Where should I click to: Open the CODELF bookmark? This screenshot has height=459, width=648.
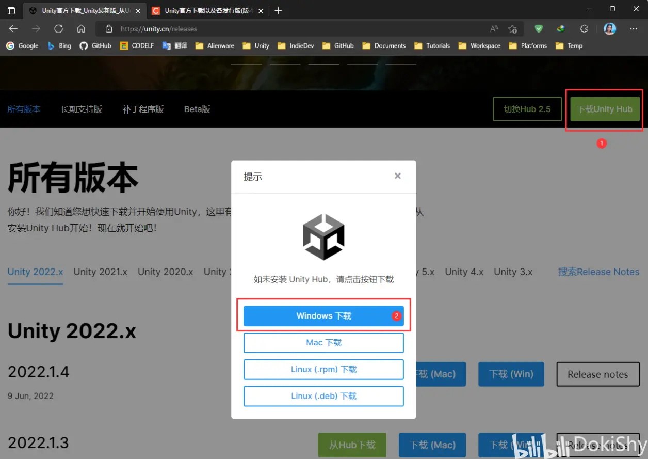point(137,45)
